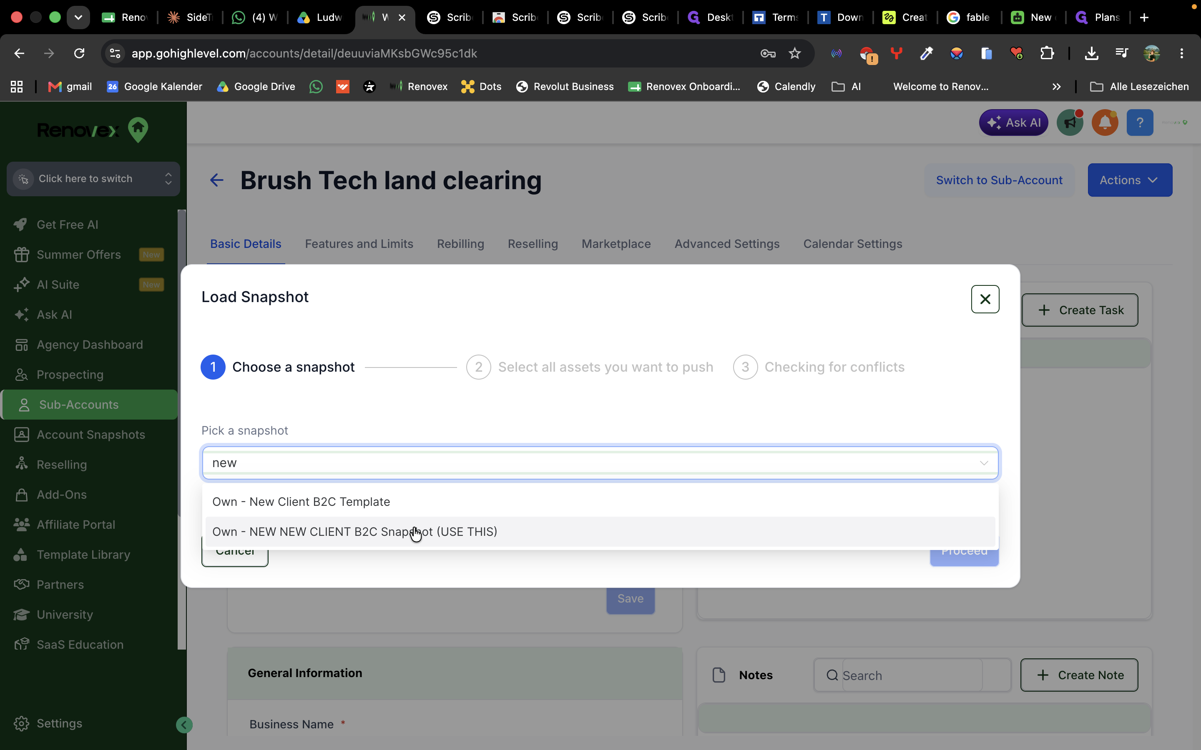
Task: Open Prospecting in sidebar
Action: (x=70, y=375)
